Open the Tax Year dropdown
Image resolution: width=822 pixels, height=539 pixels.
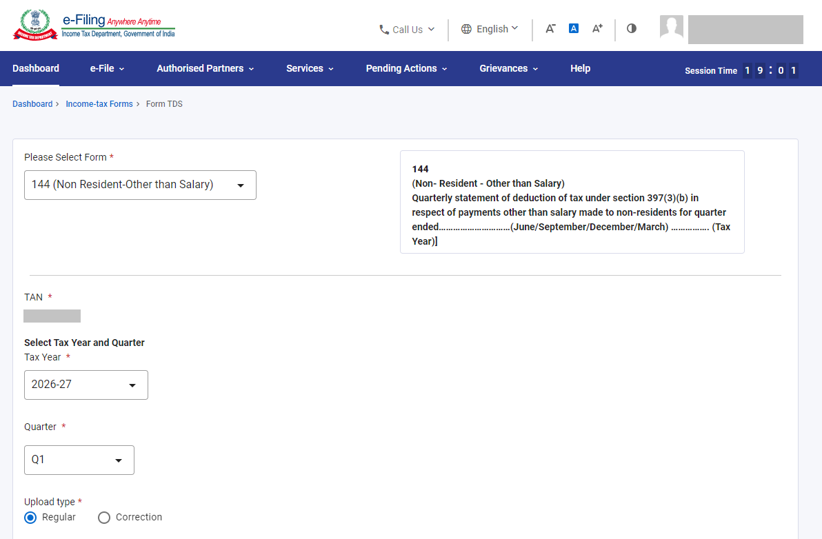86,385
